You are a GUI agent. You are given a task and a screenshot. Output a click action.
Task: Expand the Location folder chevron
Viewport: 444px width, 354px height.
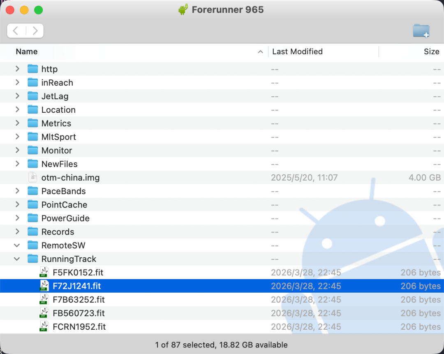pos(17,109)
